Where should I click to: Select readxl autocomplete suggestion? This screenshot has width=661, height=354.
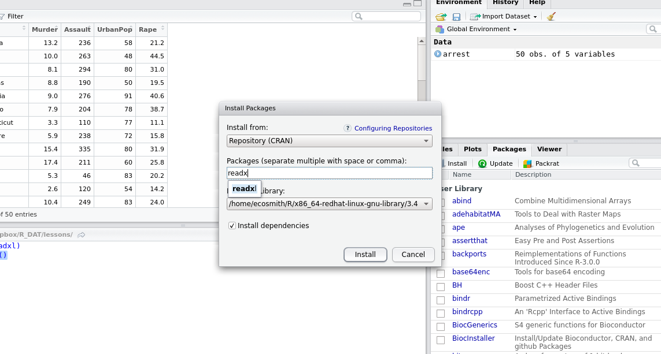tap(245, 189)
